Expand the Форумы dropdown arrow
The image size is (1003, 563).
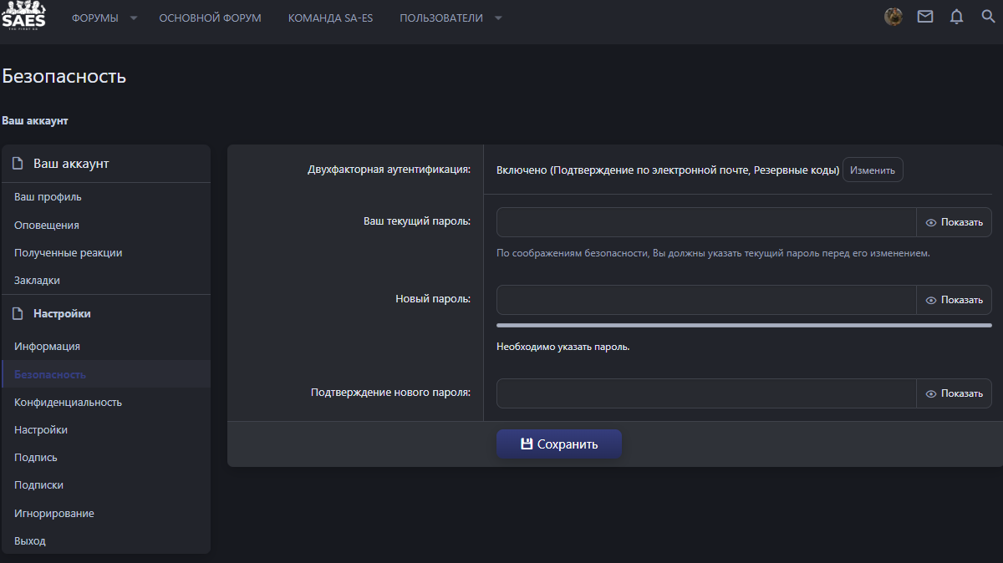point(134,18)
